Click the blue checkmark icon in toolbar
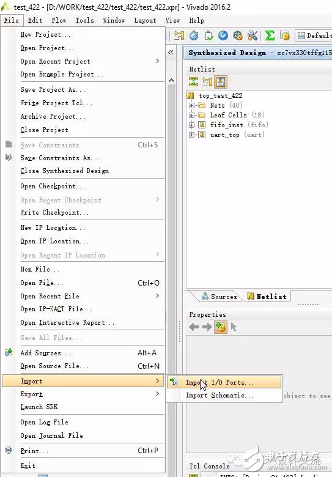The height and width of the screenshot is (477, 332). click(x=223, y=35)
